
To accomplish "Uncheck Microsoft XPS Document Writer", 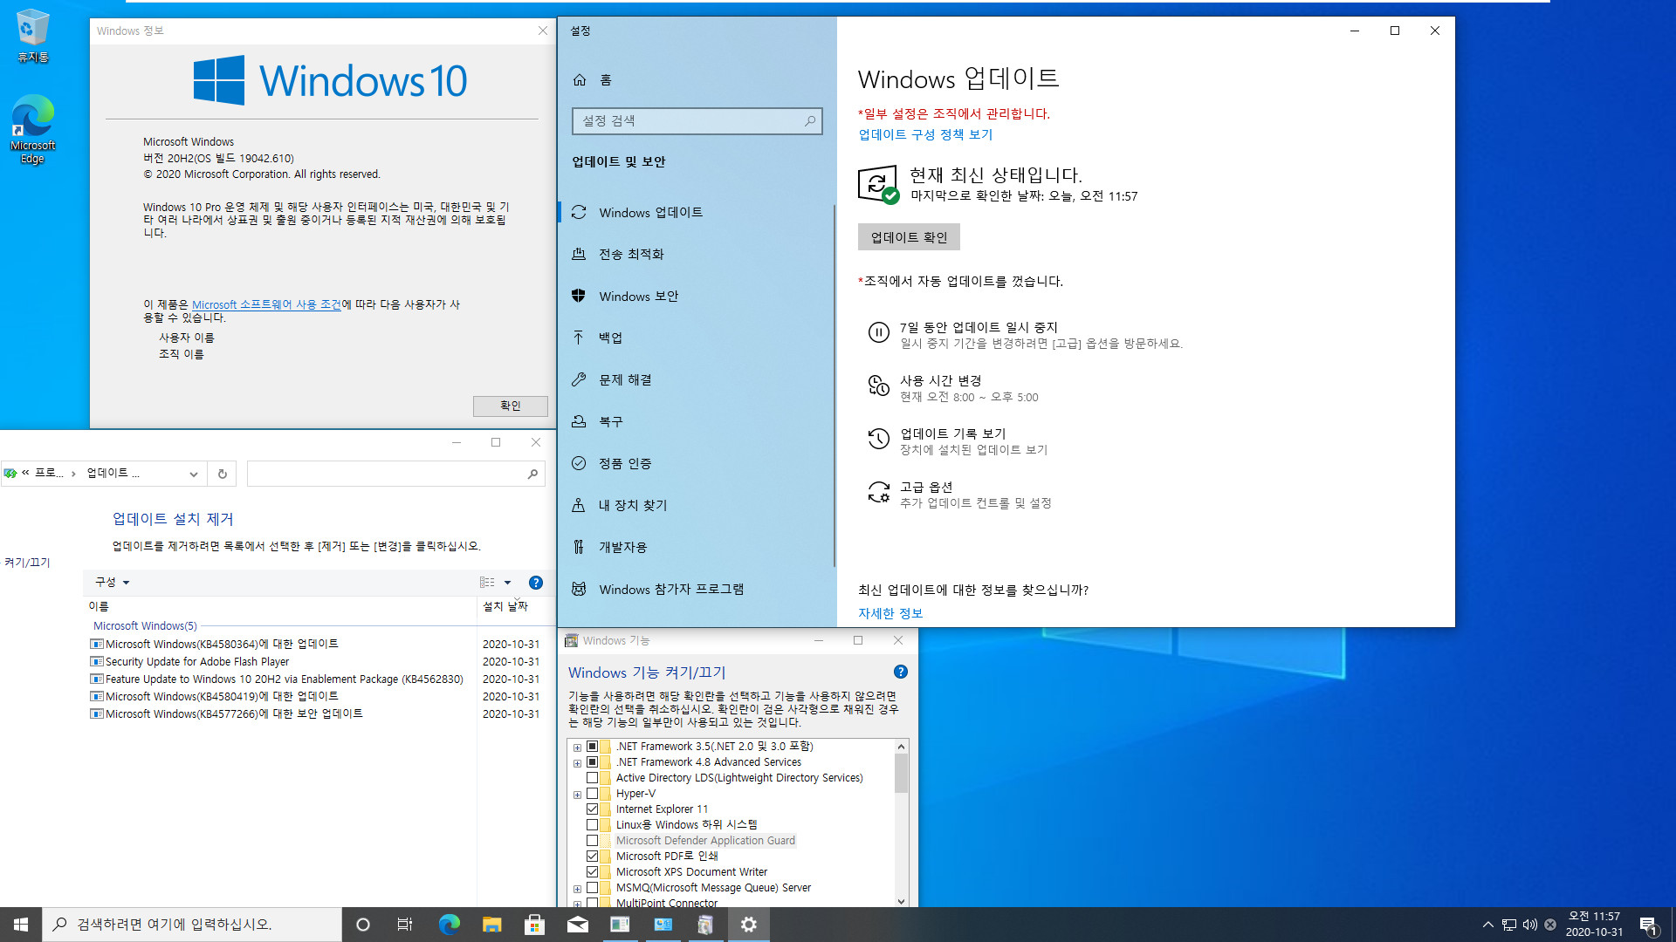I will tap(592, 872).
